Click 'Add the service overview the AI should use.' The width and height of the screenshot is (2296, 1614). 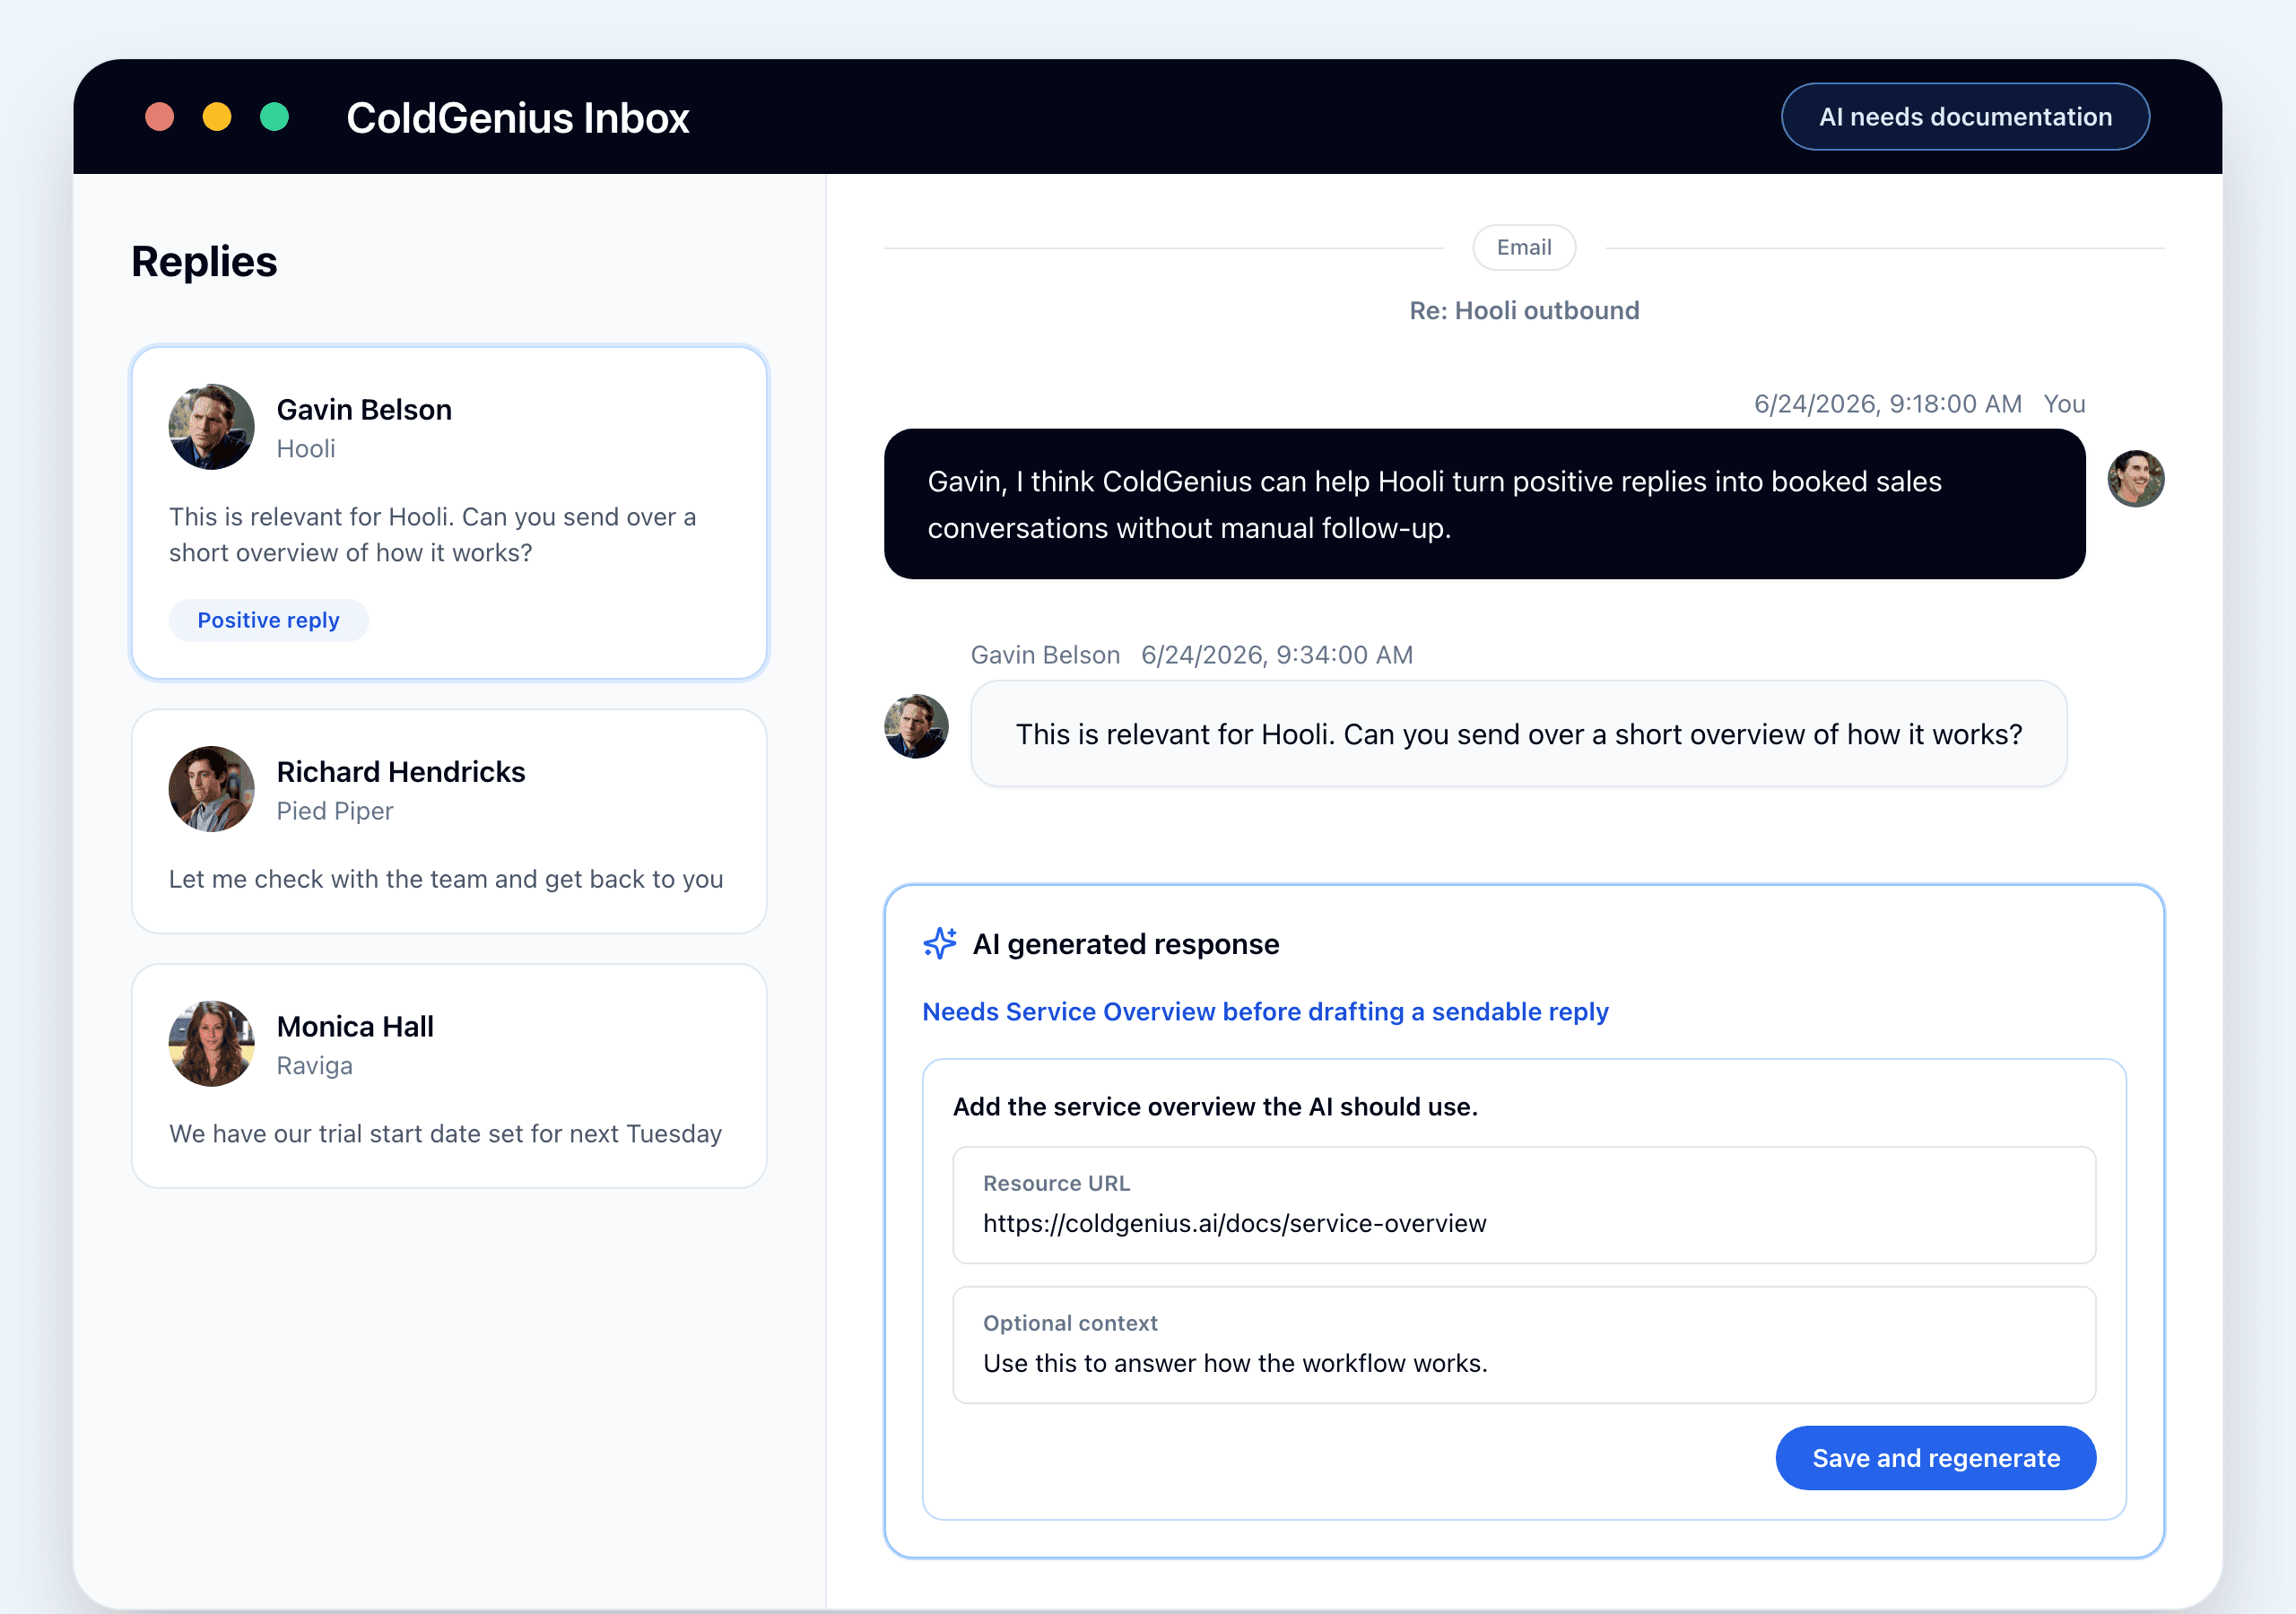coord(1215,1107)
